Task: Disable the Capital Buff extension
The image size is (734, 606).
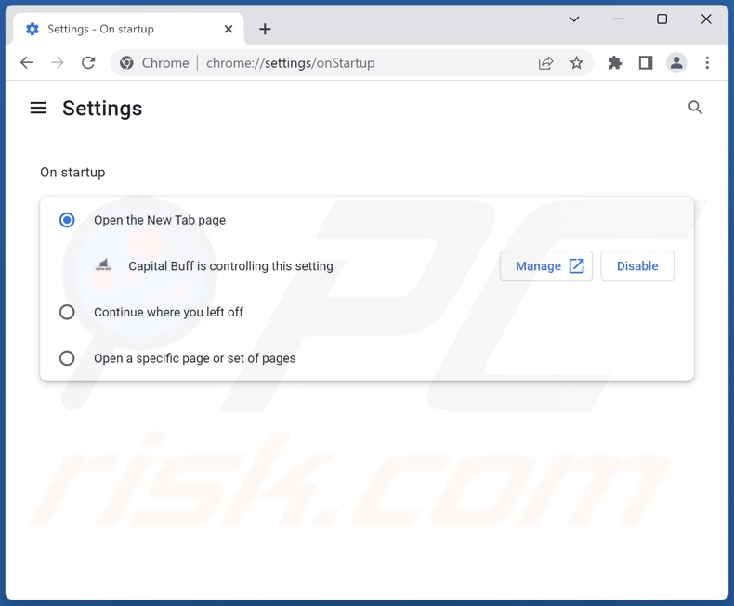Action: point(636,266)
